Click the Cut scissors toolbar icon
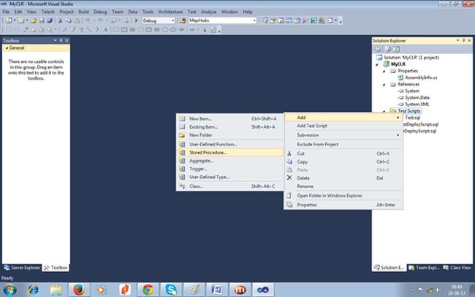Screen dimensions: 475x297 (x=60, y=20)
